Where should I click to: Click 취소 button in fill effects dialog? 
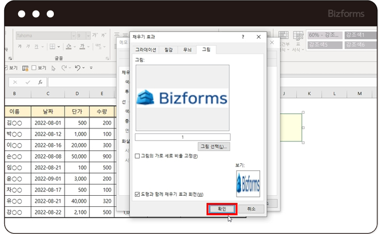pyautogui.click(x=251, y=209)
